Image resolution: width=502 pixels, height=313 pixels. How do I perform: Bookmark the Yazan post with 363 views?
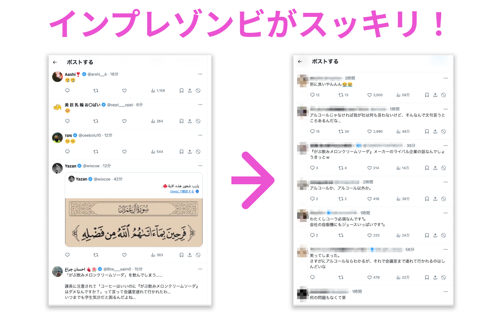(x=181, y=255)
